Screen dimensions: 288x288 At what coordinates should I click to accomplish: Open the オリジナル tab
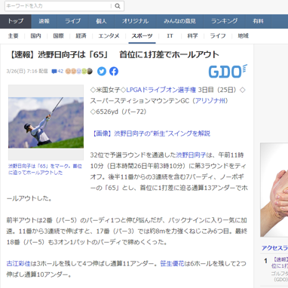pyautogui.click(x=136, y=21)
